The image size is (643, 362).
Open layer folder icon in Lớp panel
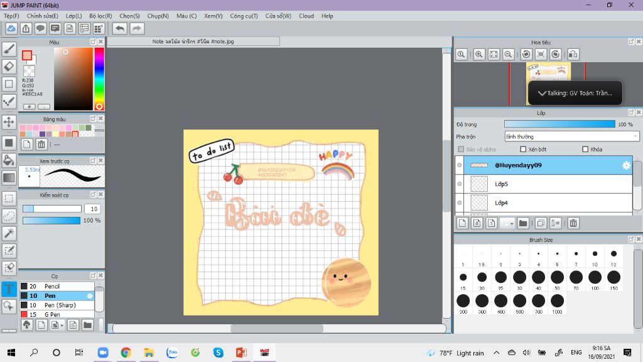523,223
